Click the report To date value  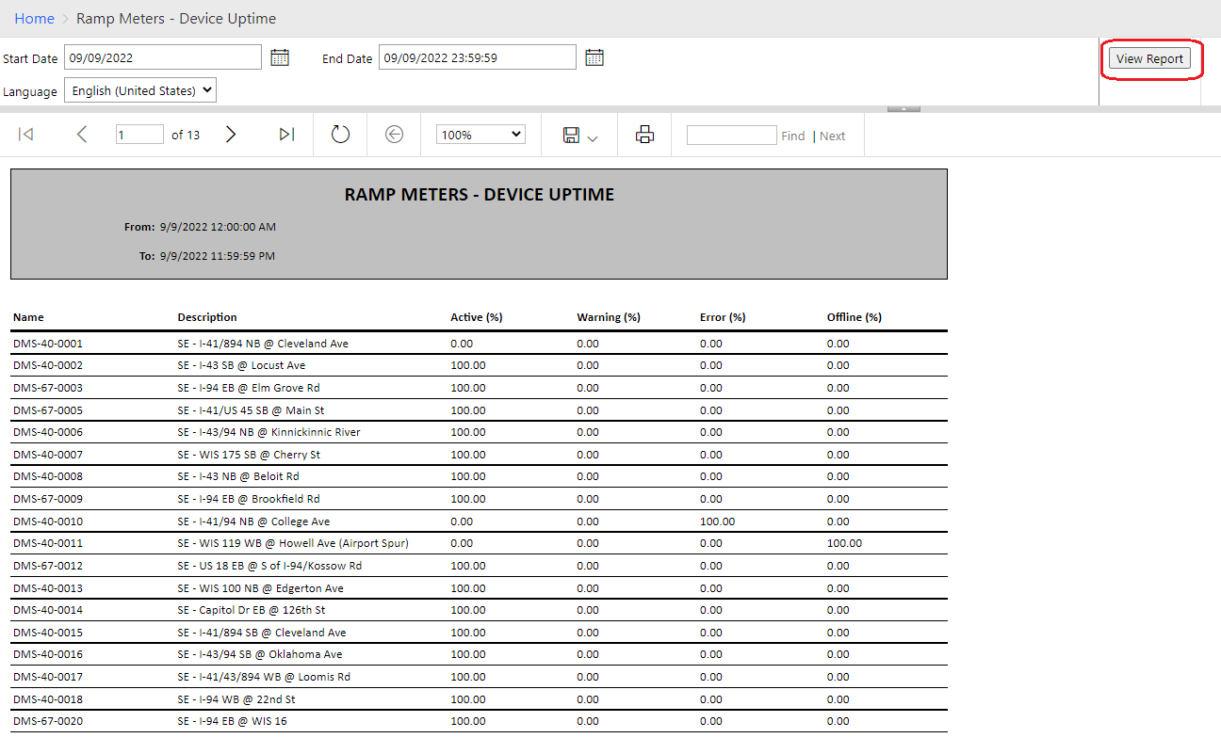[x=218, y=256]
